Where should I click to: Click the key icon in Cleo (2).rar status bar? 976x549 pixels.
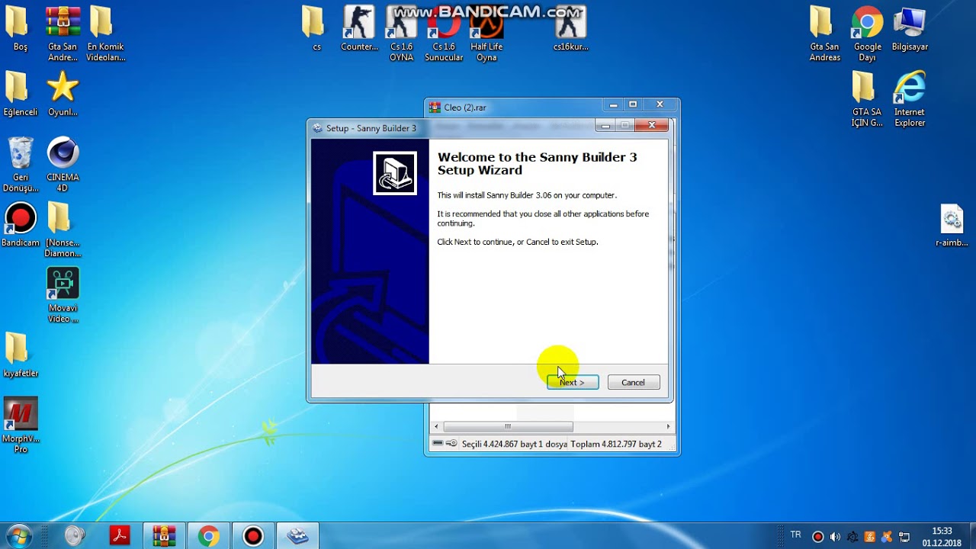(x=451, y=444)
